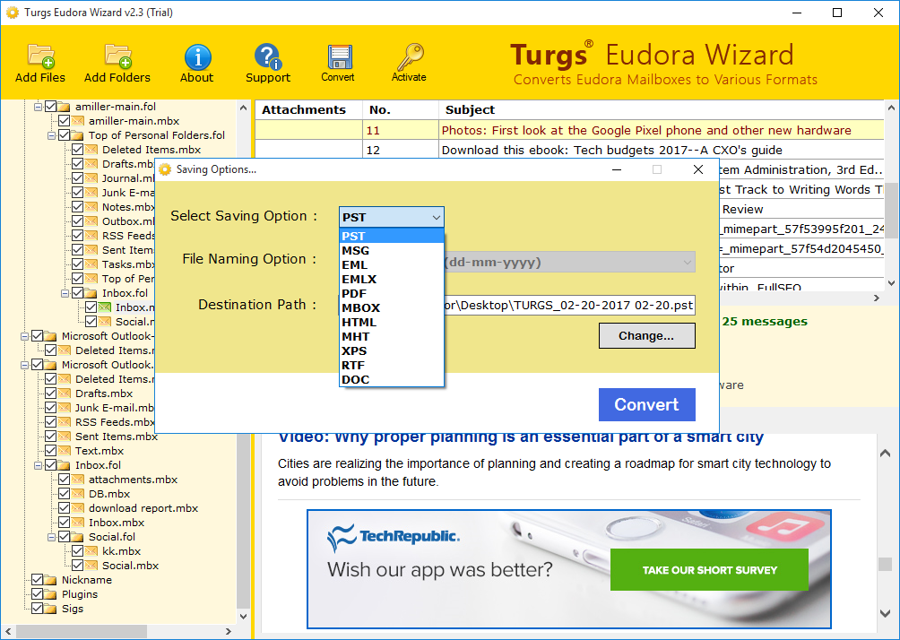Open the smart city video headline link

pos(521,437)
